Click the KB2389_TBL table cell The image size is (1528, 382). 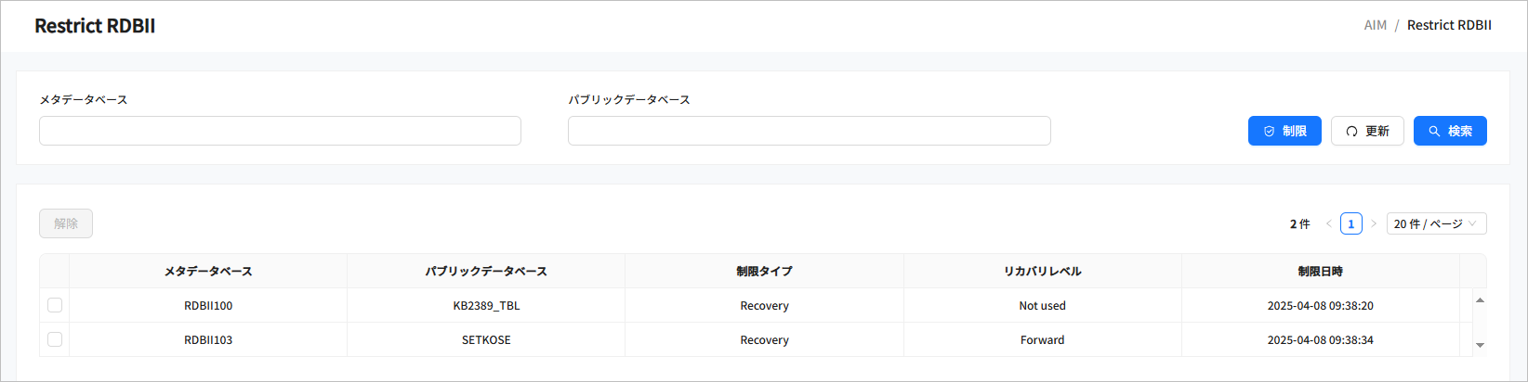pyautogui.click(x=486, y=306)
